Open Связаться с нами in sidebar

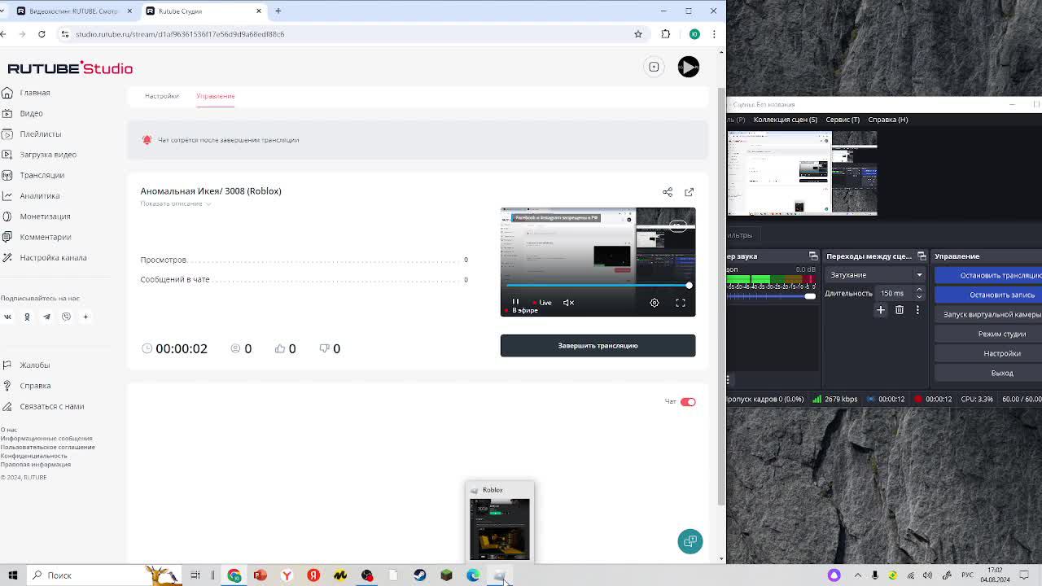coord(51,406)
